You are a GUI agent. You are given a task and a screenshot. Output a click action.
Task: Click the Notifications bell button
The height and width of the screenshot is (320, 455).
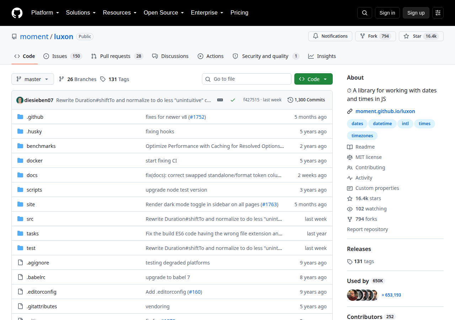click(330, 36)
